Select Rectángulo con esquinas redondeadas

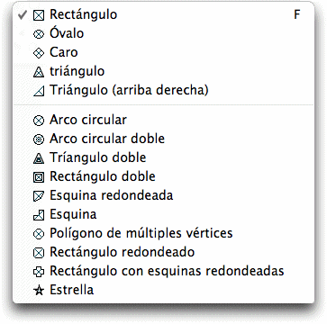tap(163, 271)
